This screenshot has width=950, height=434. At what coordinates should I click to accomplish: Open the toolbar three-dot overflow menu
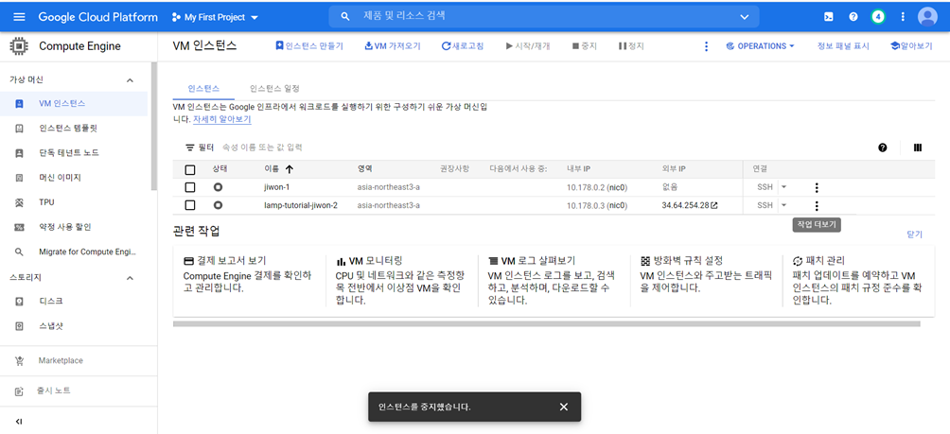(706, 46)
